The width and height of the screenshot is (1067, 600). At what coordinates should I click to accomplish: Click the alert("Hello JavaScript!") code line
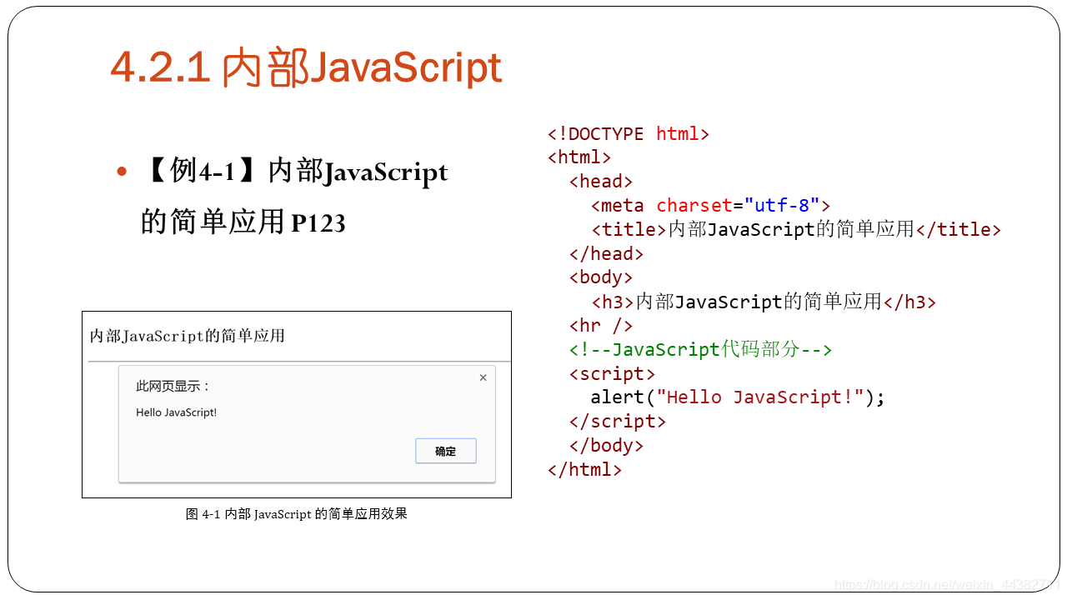[x=738, y=397]
